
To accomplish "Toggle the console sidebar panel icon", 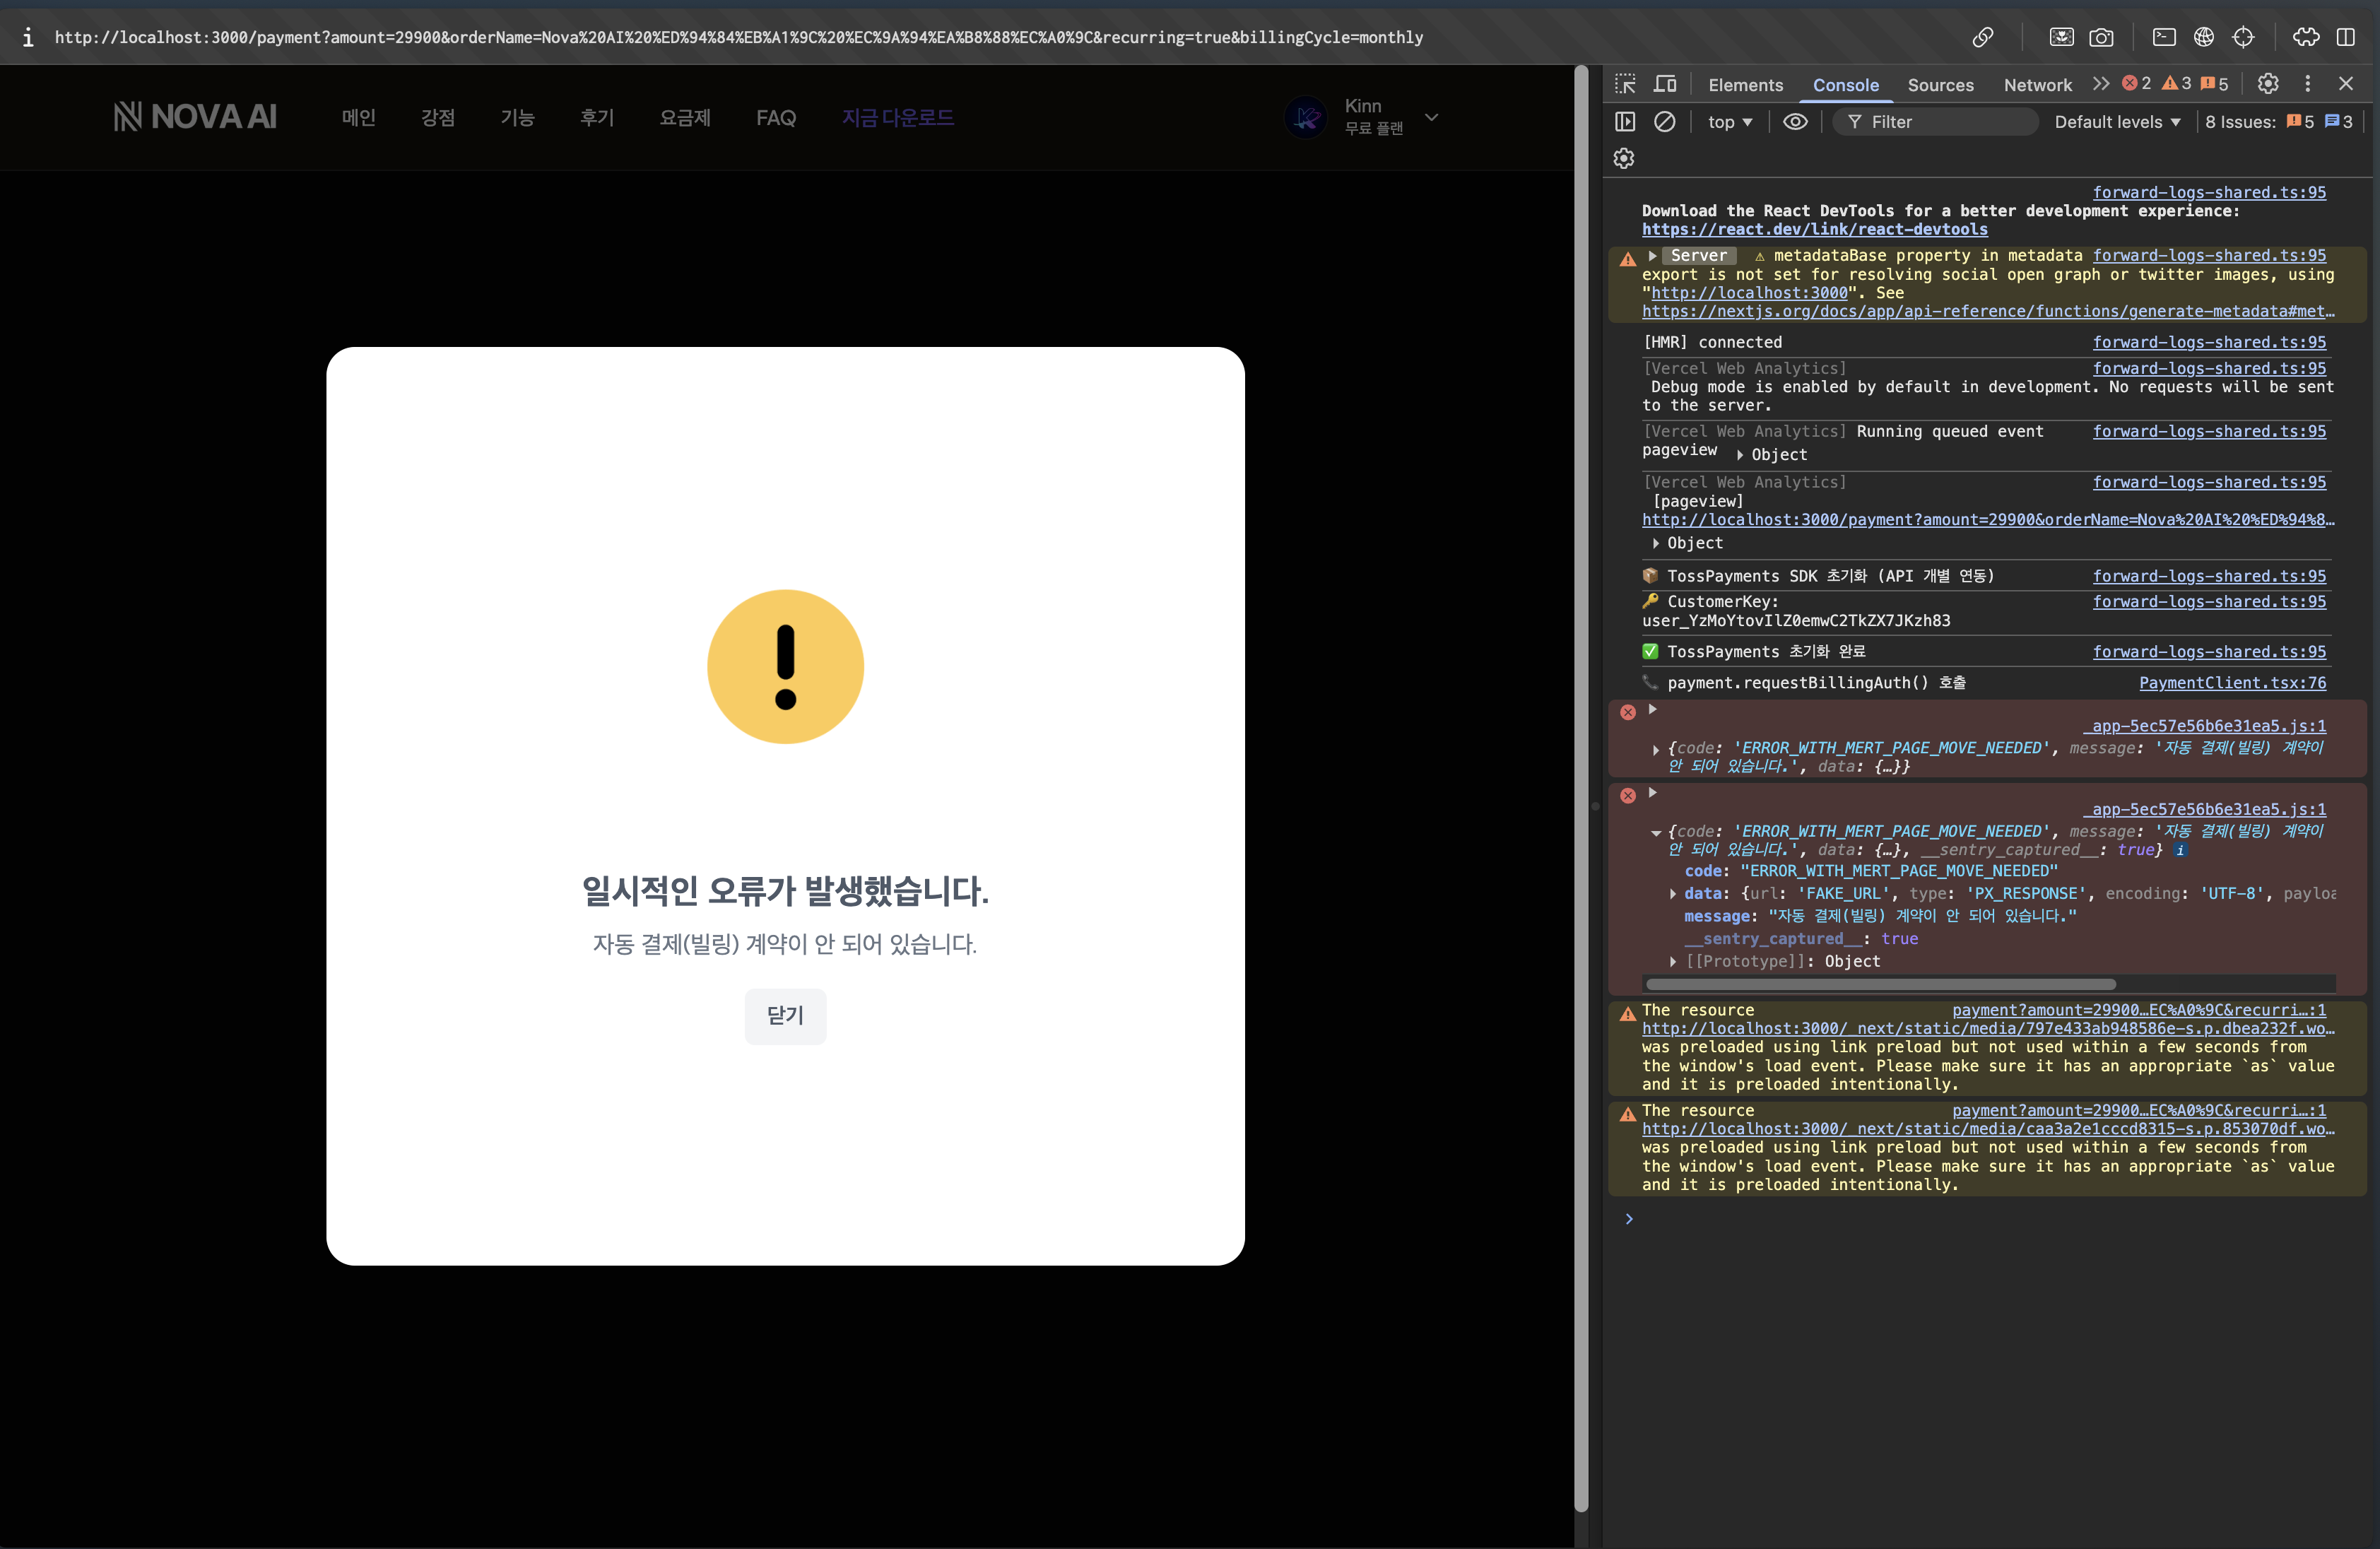I will (1625, 121).
